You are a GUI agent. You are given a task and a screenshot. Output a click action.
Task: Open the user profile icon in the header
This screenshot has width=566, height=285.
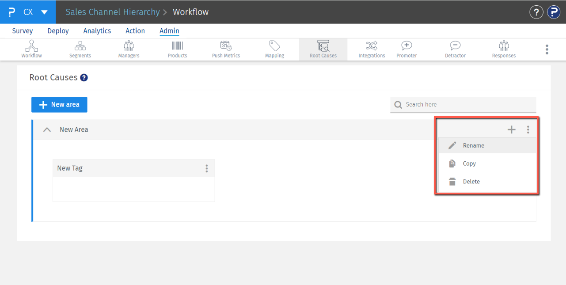554,12
